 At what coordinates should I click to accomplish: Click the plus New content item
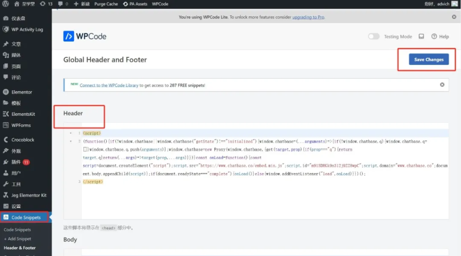(x=81, y=4)
